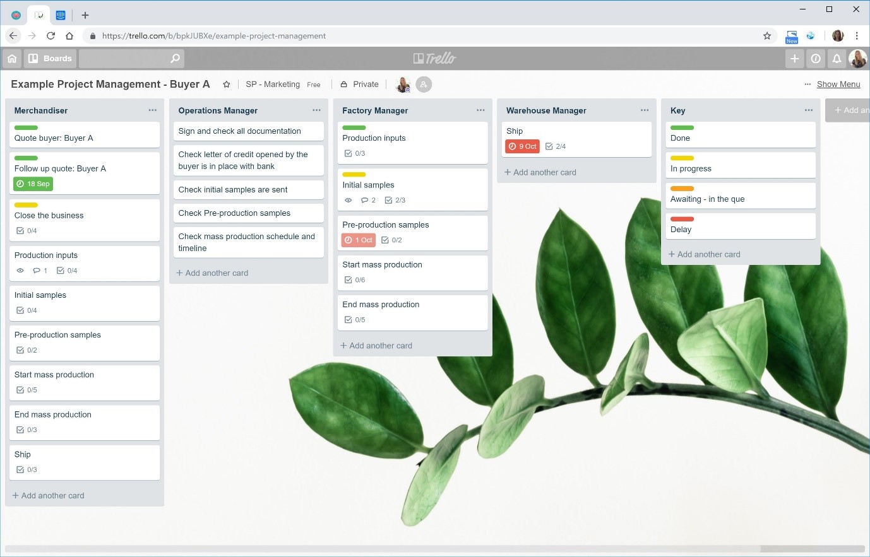870x557 pixels.
Task: Click checklist 2/4 icon on Warehouse Ship card
Action: click(549, 146)
